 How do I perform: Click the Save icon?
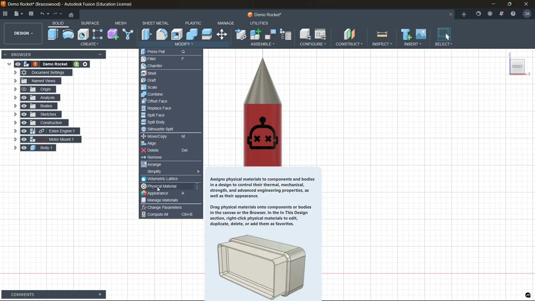[x=31, y=14]
